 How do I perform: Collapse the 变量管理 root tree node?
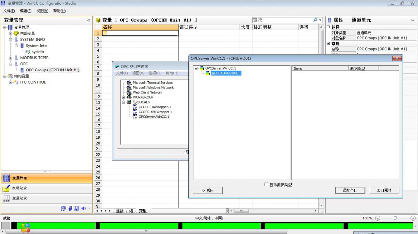(x=5, y=27)
